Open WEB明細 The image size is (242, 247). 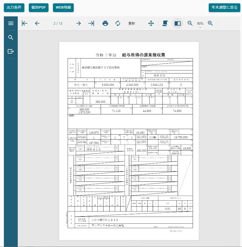[x=63, y=7]
